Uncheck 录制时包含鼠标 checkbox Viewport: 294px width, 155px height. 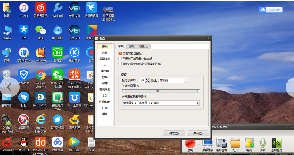[x=120, y=53]
